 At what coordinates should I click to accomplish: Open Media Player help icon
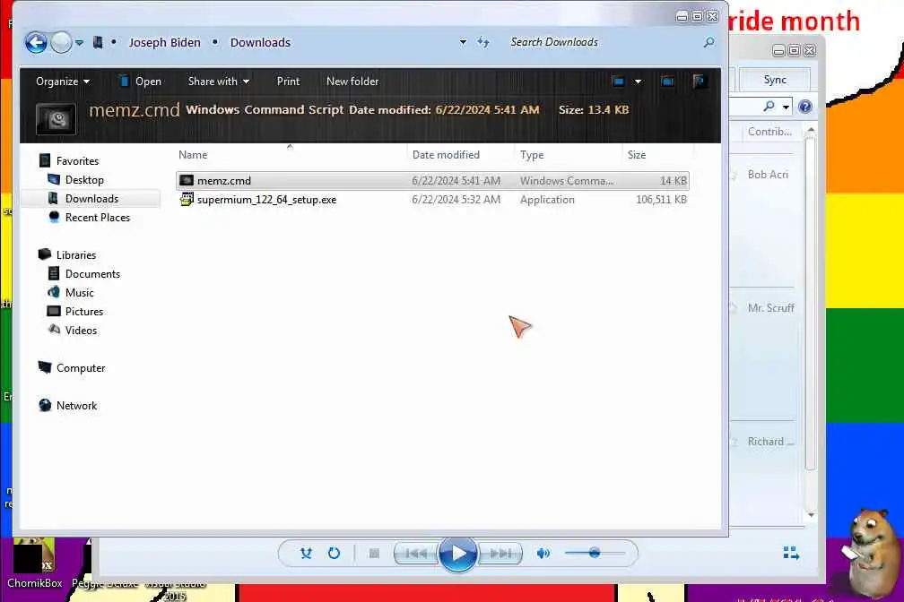[805, 107]
